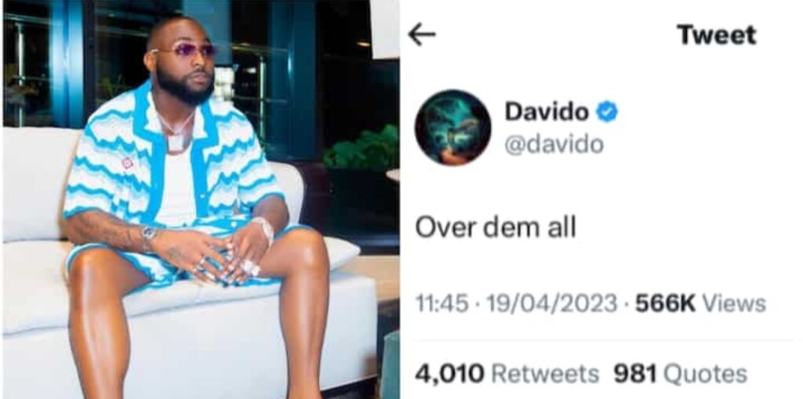The image size is (803, 399).
Task: View the 566K Views count
Action: [700, 303]
